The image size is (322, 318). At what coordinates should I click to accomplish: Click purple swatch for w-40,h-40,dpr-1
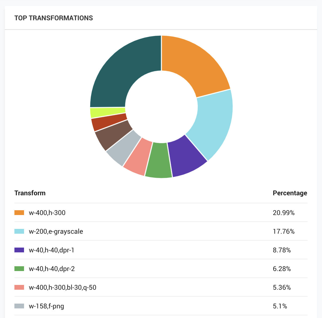coord(19,250)
